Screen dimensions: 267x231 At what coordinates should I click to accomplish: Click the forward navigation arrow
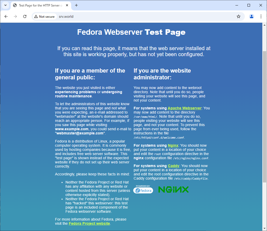coord(15,16)
